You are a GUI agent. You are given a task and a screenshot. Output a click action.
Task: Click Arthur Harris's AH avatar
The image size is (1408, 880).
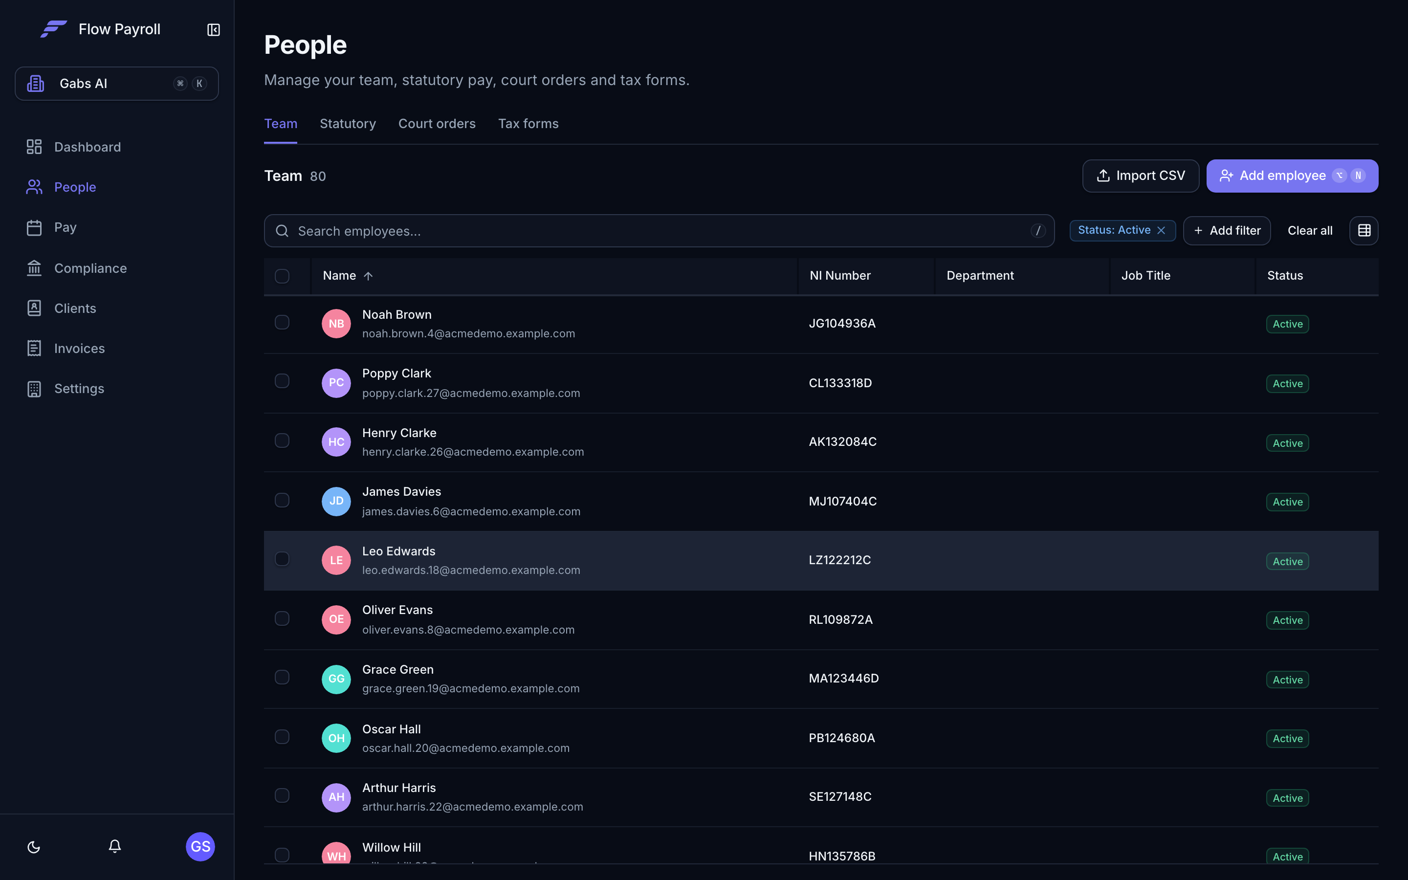(336, 797)
